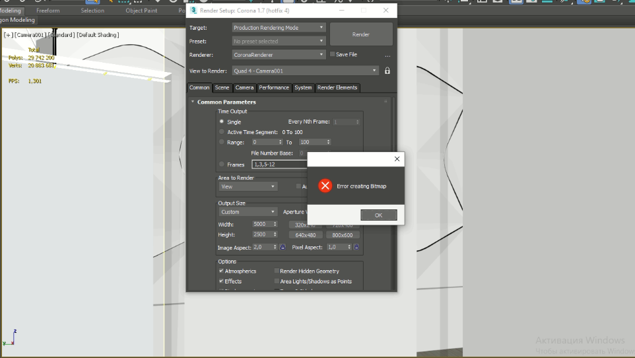Click the Range To value field
The image size is (635, 358).
click(312, 142)
